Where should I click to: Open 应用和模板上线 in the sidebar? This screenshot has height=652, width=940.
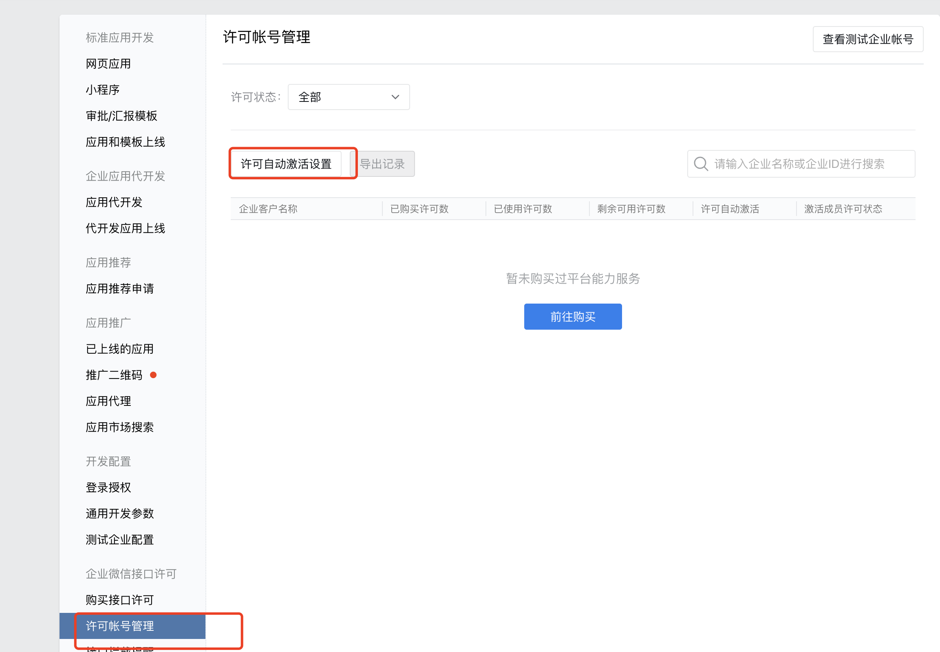[126, 142]
